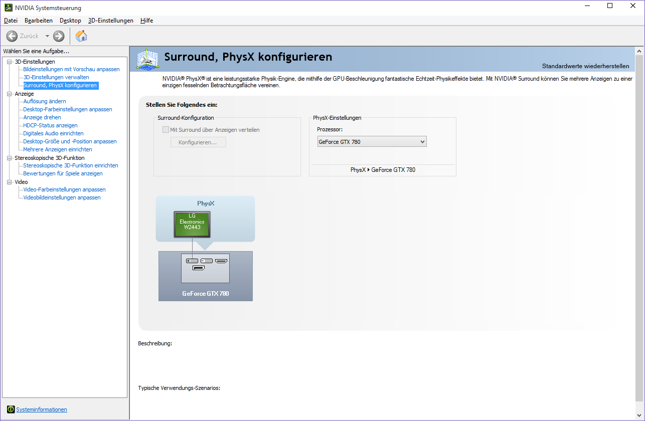Click the DisplayPort connector icon
This screenshot has height=421, width=645.
199,268
